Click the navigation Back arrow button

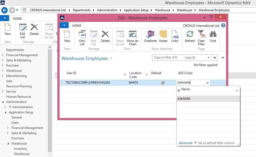pyautogui.click(x=4, y=10)
